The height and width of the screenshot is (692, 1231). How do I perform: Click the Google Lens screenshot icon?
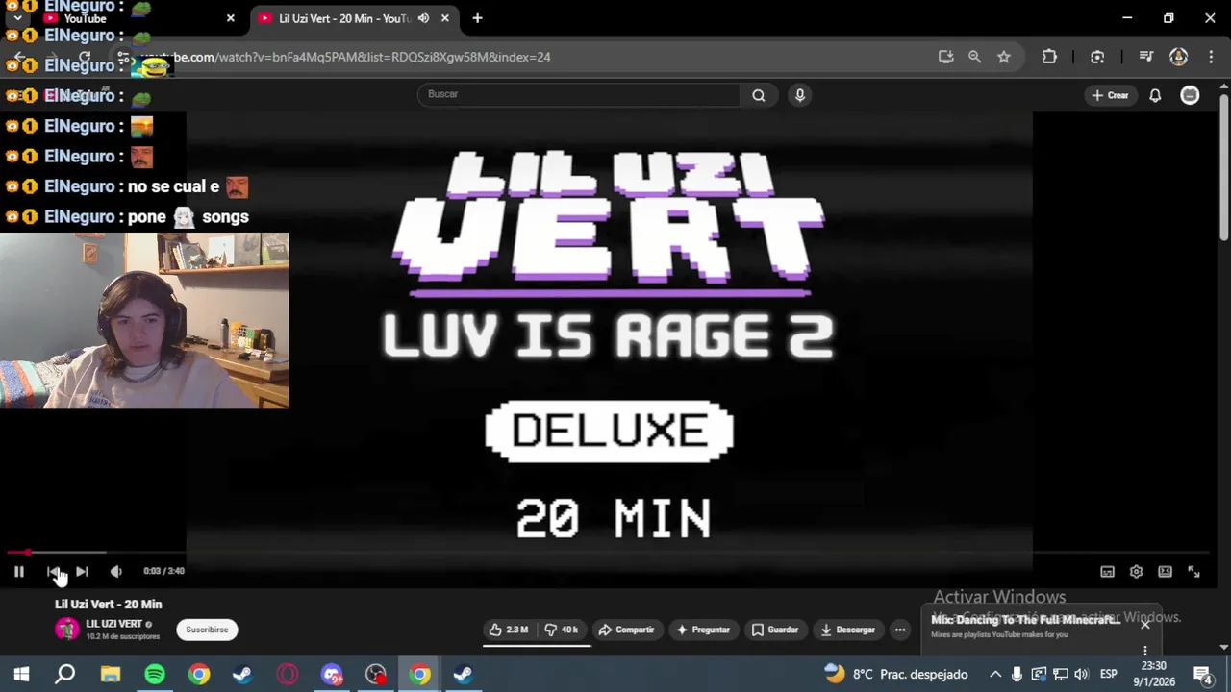[x=1097, y=57]
